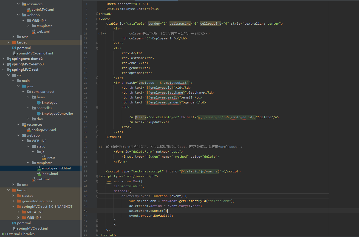359x237 pixels.
Task: Click the java source root folder icon
Action: tap(24, 86)
